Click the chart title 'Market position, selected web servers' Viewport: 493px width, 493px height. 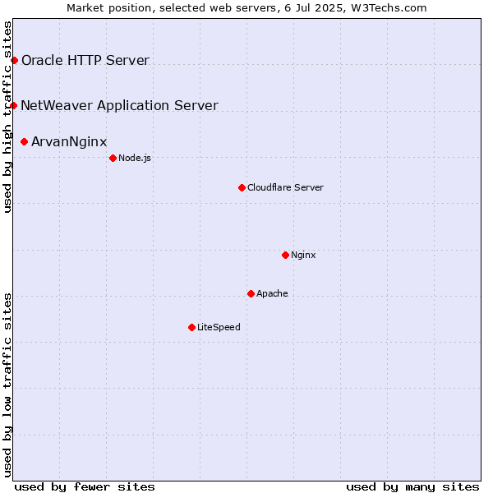(172, 8)
